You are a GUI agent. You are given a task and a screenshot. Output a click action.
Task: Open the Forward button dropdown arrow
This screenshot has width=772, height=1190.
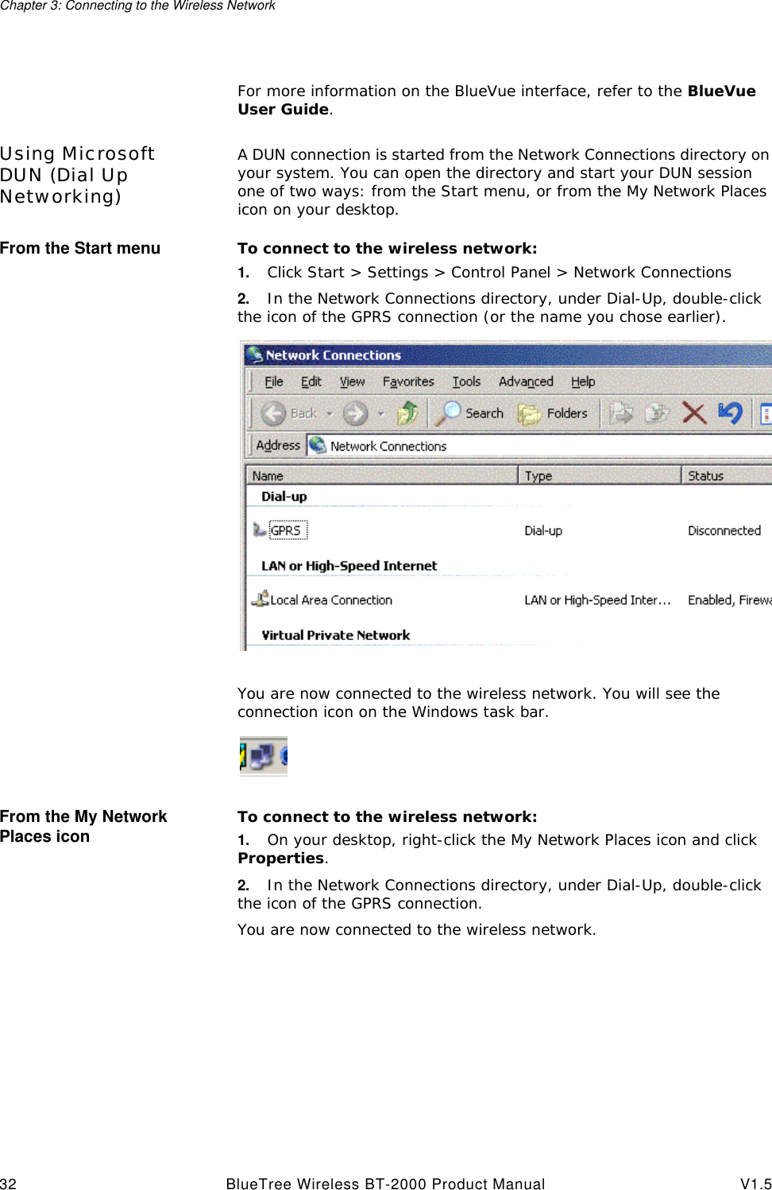(x=380, y=414)
